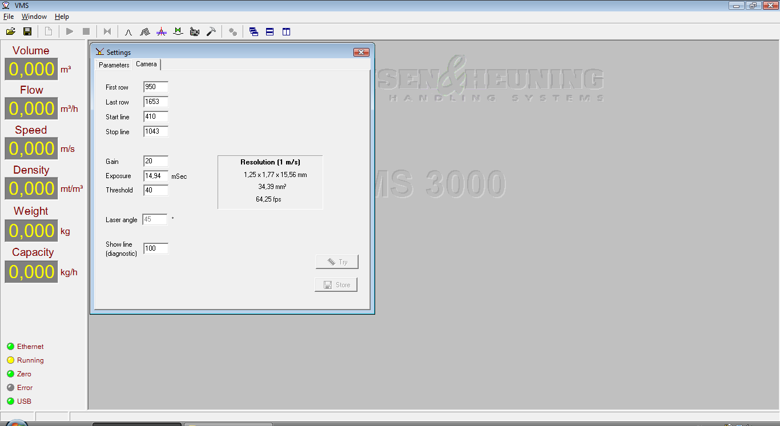Click the 'mSec' unit label

pyautogui.click(x=179, y=176)
